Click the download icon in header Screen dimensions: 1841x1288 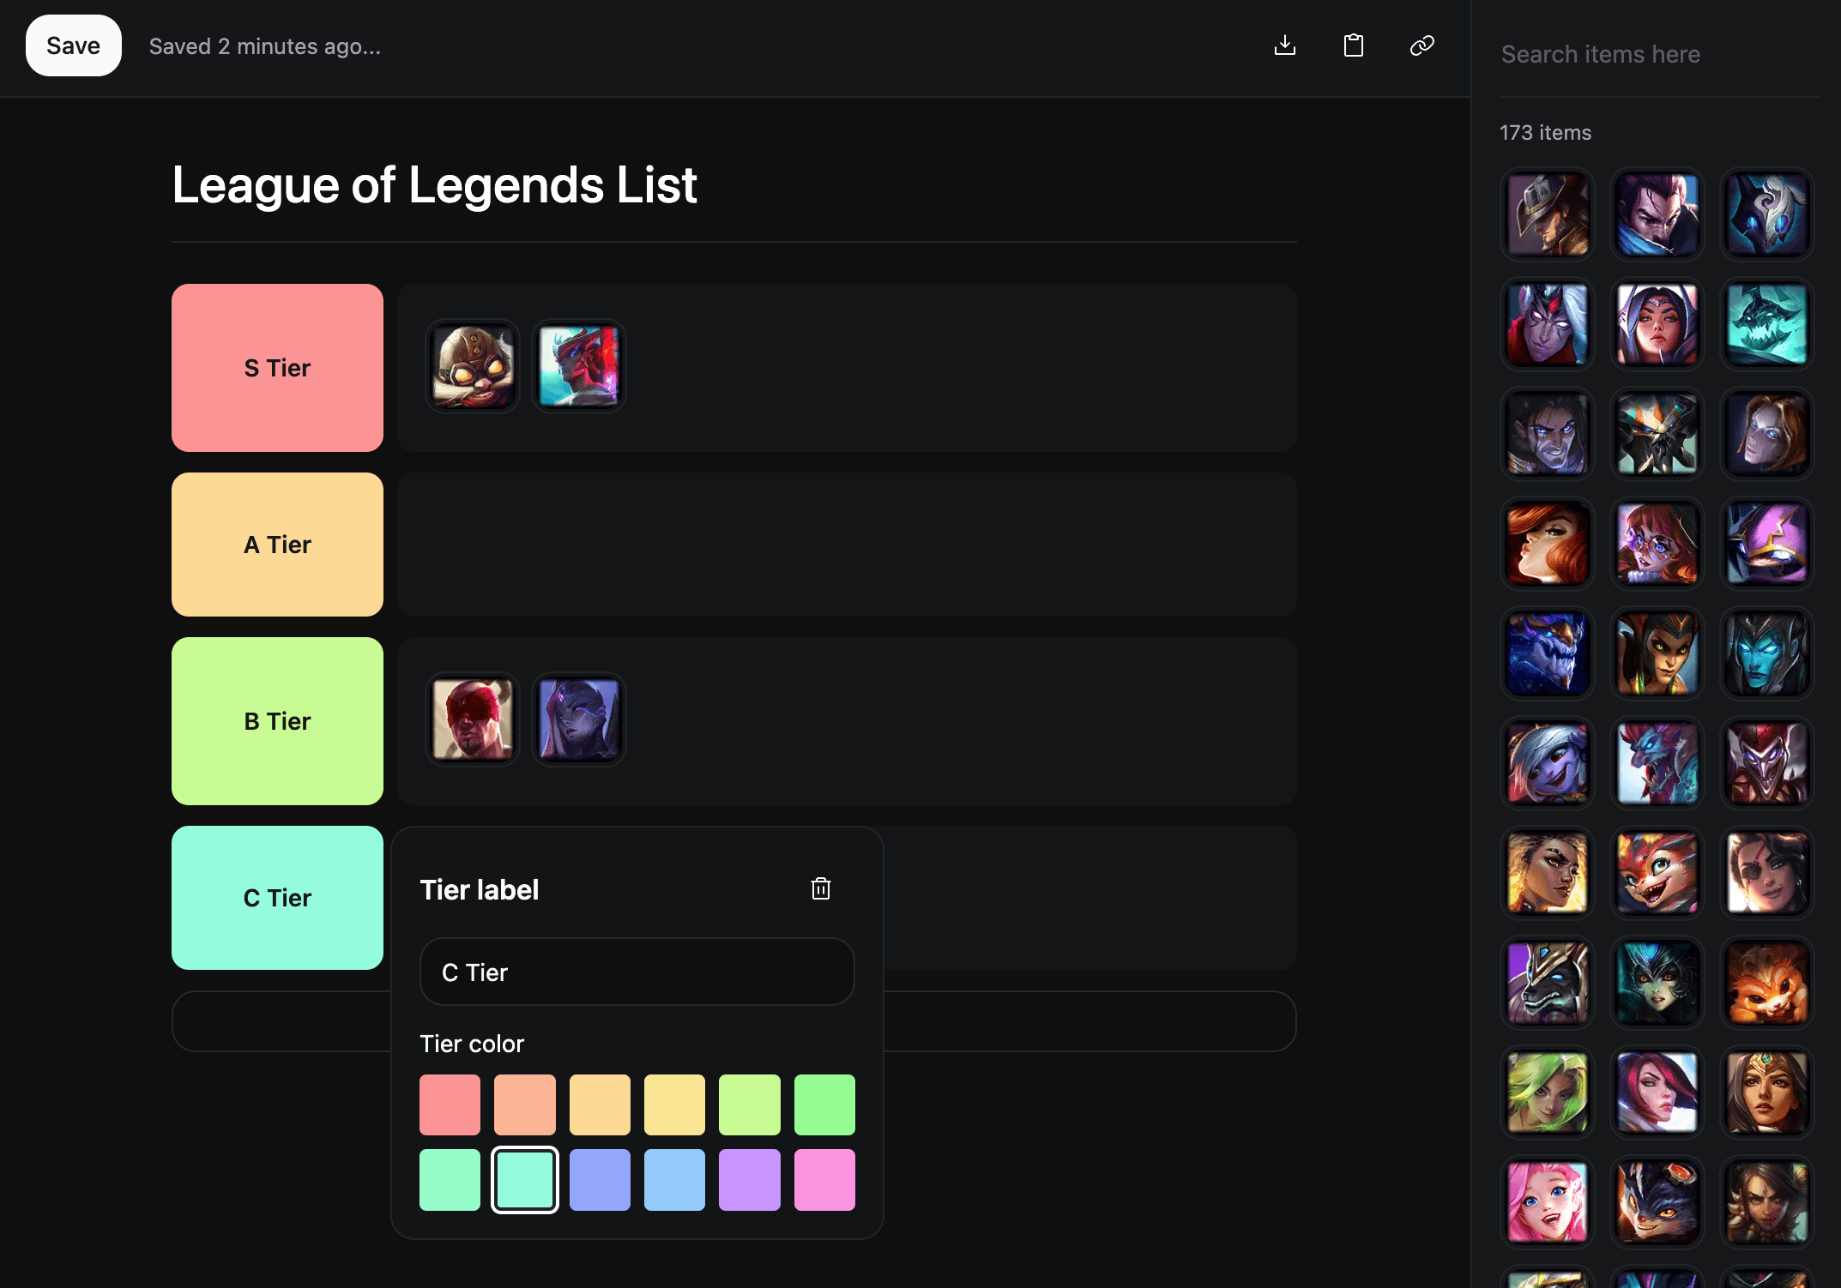coord(1284,45)
